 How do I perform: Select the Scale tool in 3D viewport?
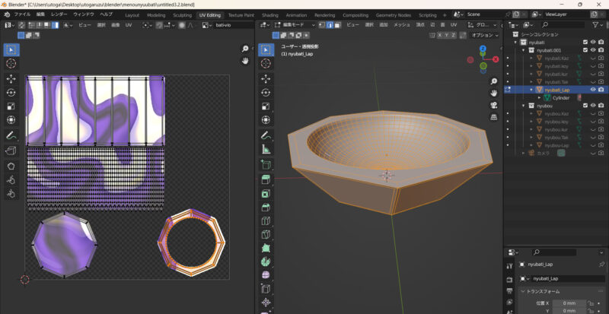(266, 106)
